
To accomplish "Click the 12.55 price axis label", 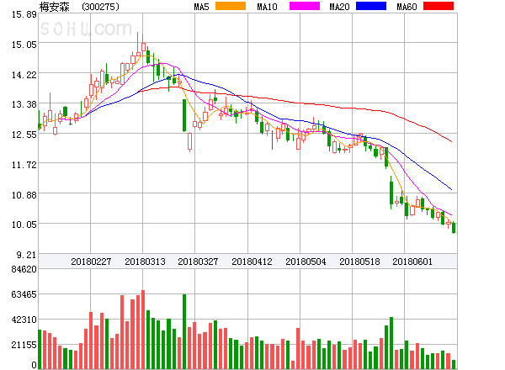I will [x=24, y=135].
